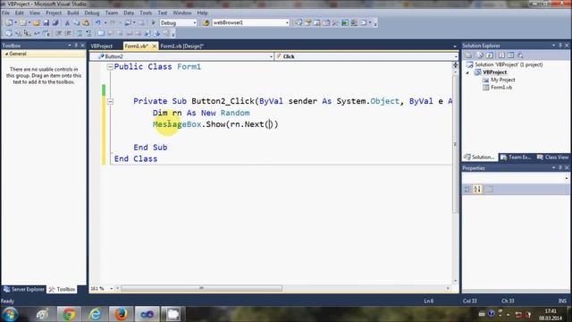This screenshot has width=572, height=322.
Task: Switch to the Class View tab
Action: click(x=552, y=157)
